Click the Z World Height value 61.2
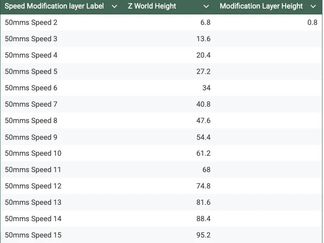This screenshot has height=243, width=324. click(x=204, y=153)
